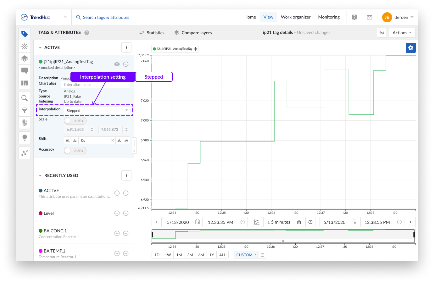Open the Actions dropdown
This screenshot has height=283, width=434.
(402, 33)
